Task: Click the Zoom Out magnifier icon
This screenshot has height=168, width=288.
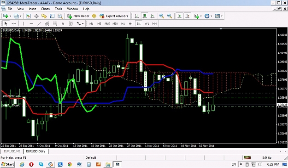Action: [170, 16]
